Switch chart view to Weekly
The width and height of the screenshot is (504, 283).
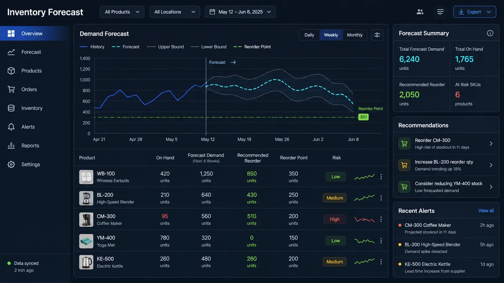click(x=331, y=35)
